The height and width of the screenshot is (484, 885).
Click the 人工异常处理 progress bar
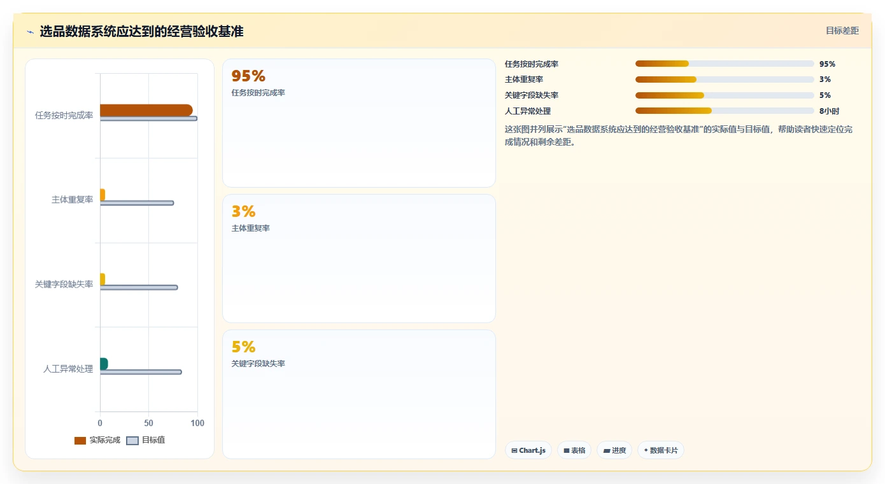click(725, 111)
